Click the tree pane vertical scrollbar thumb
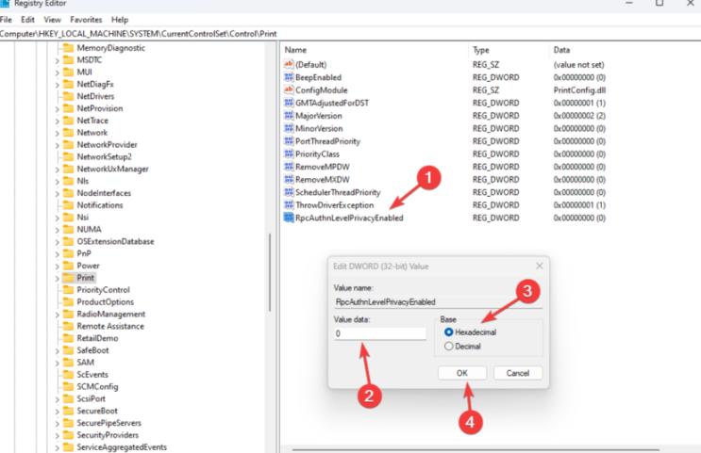 point(270,272)
